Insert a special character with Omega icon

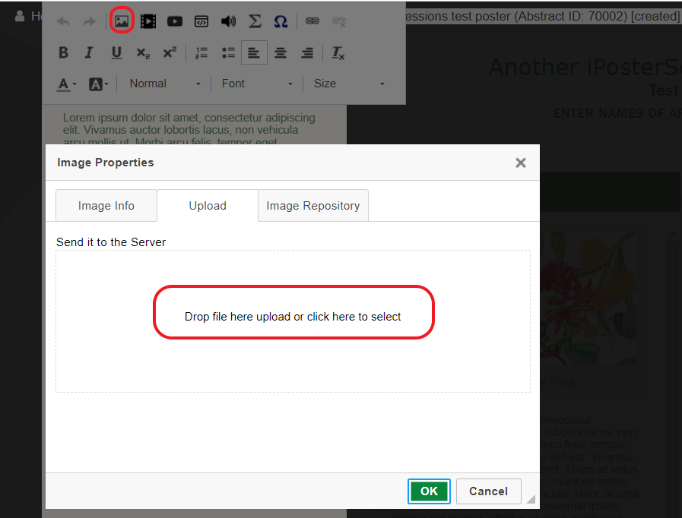281,21
